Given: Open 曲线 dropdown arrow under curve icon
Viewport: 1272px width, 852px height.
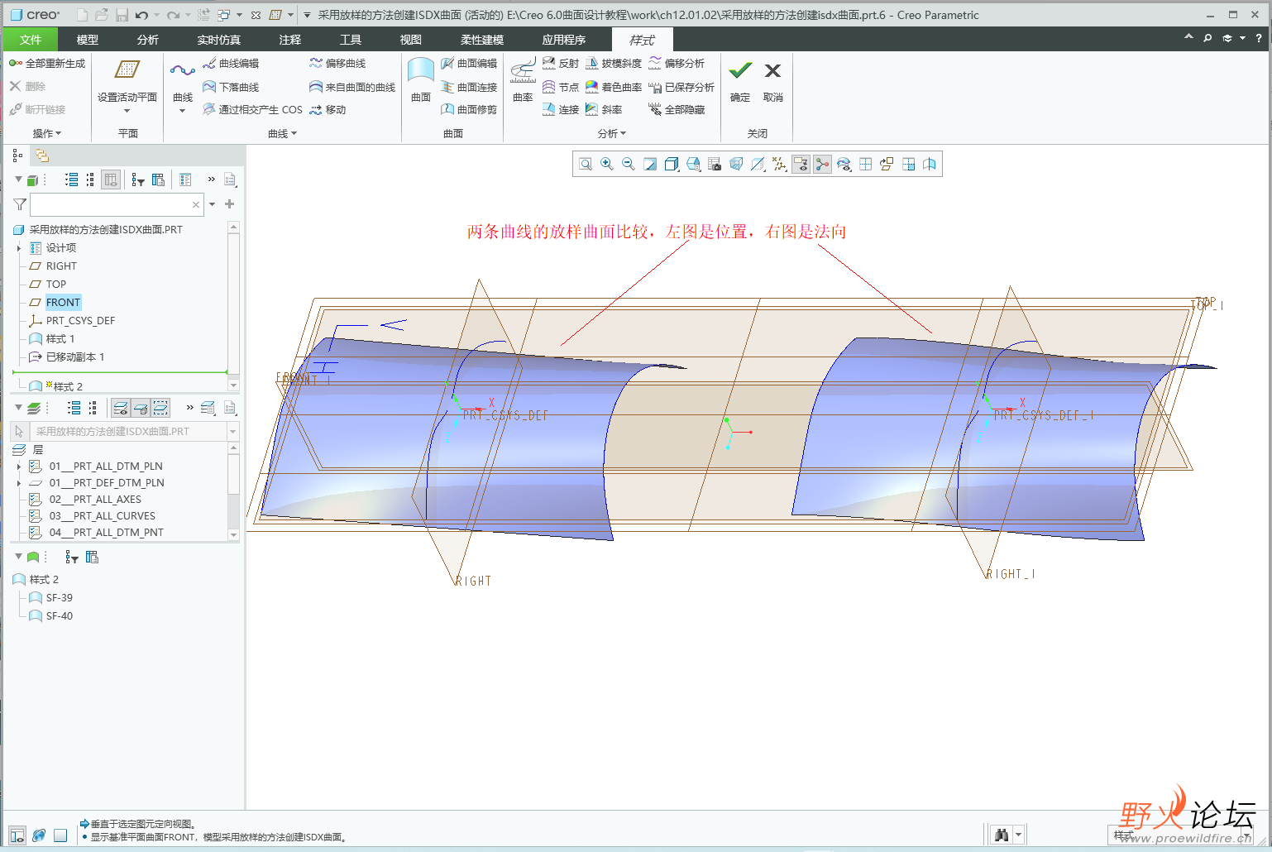Looking at the screenshot, I should coord(182,111).
